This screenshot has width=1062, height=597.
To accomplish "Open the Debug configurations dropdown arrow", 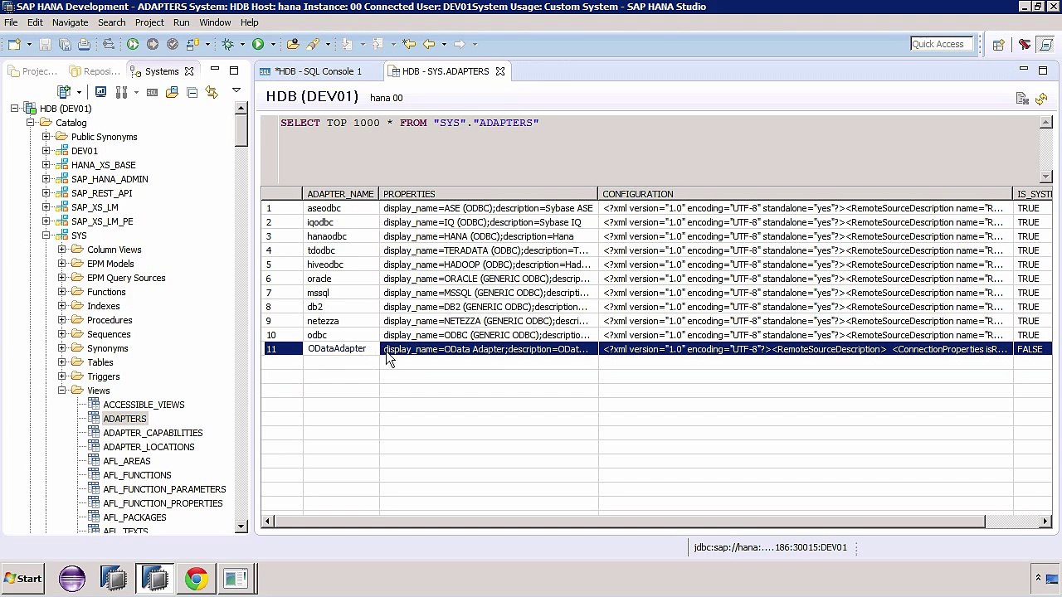I will (x=241, y=45).
